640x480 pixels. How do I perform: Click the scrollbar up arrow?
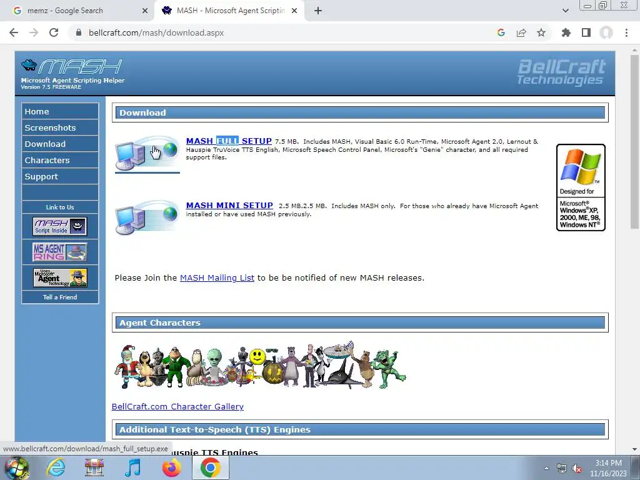(634, 50)
